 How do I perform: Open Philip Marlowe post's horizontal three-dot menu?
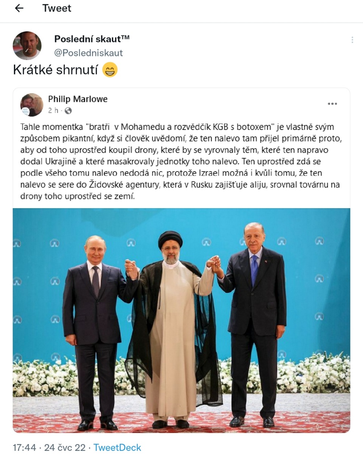(332, 104)
